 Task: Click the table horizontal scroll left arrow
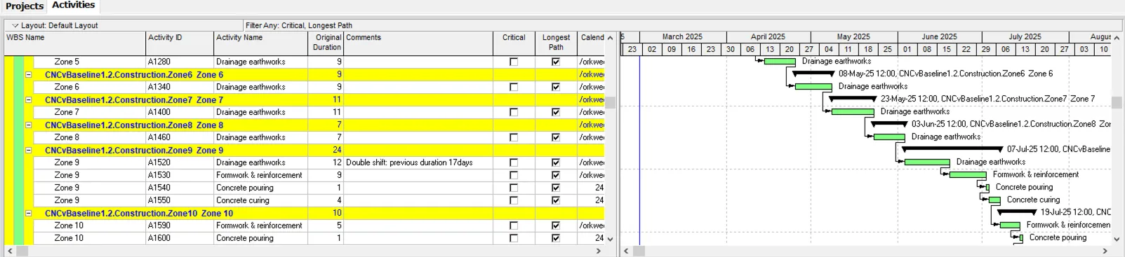[x=10, y=251]
